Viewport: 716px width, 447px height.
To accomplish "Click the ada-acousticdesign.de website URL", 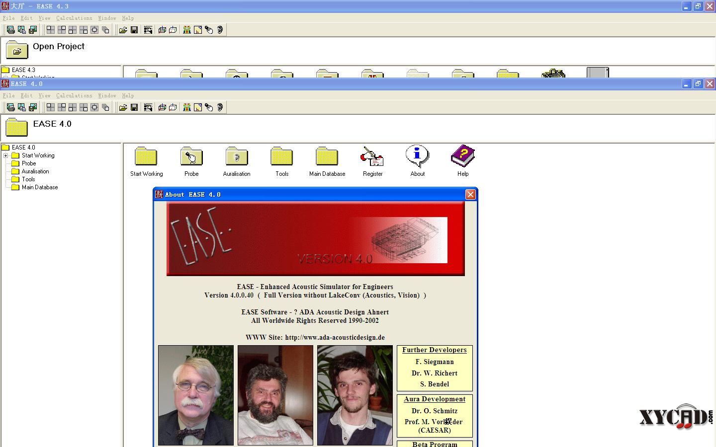I will point(335,337).
